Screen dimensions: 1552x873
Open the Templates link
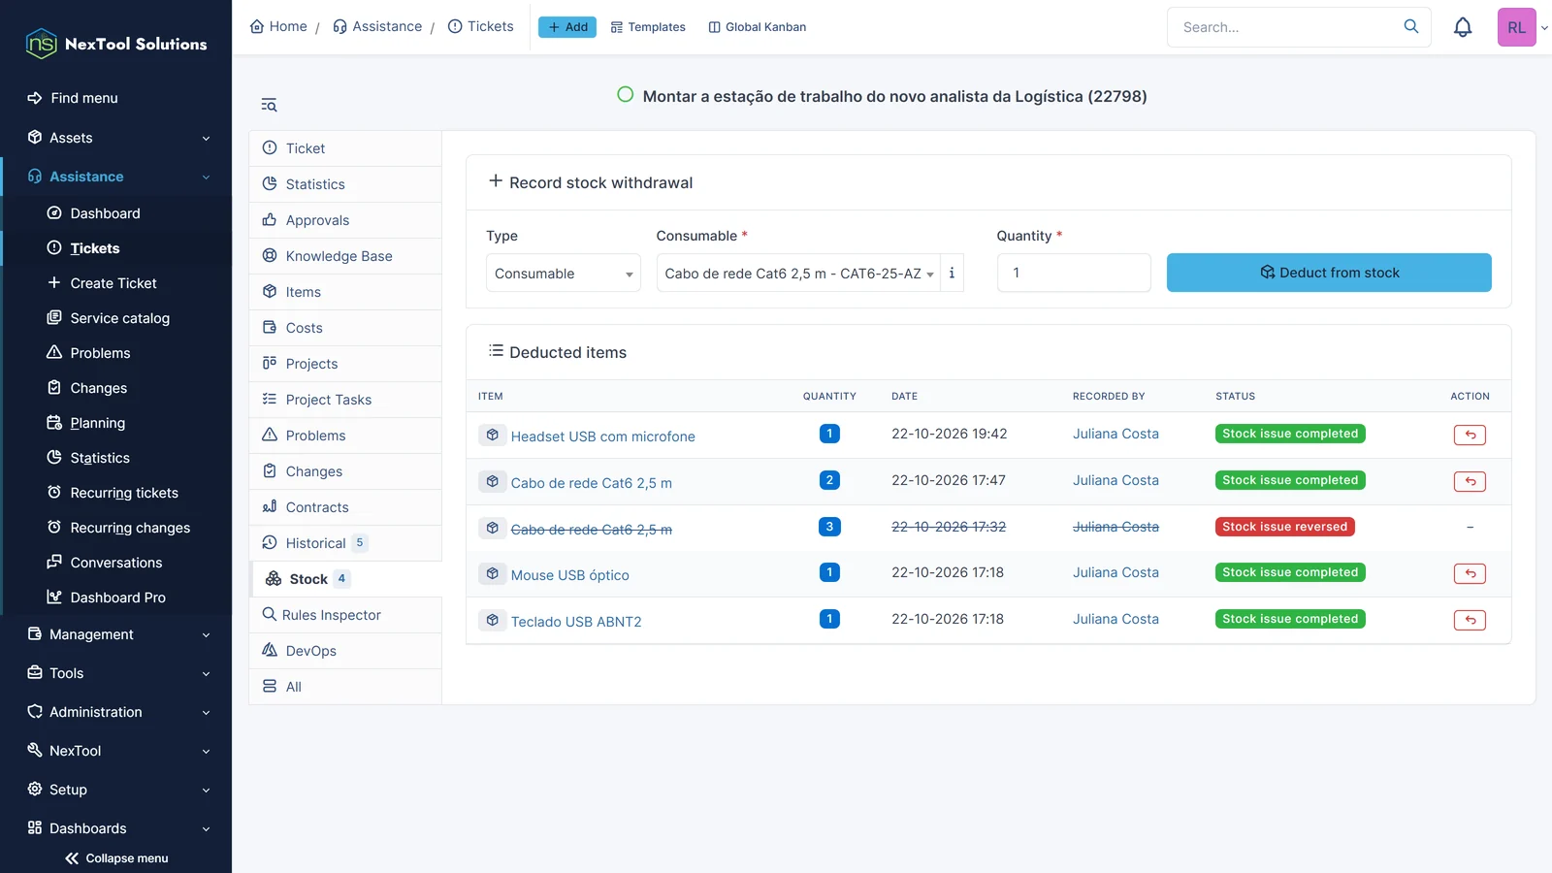tap(648, 27)
